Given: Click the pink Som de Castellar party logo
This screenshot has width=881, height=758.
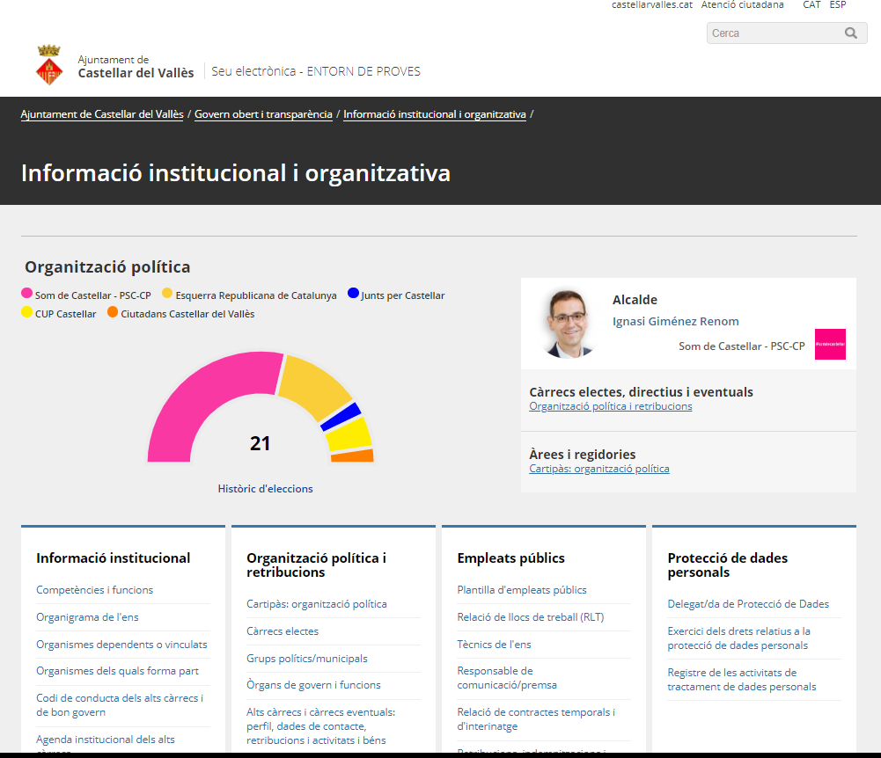Looking at the screenshot, I should (x=830, y=344).
